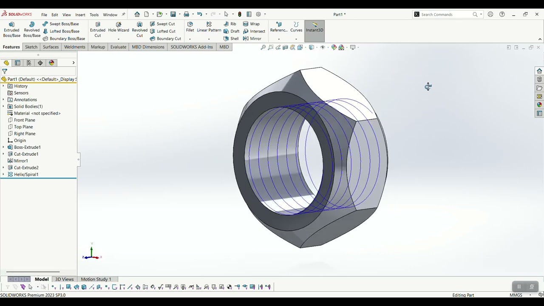Expand the Cut-Extrude1 feature

tap(3, 154)
